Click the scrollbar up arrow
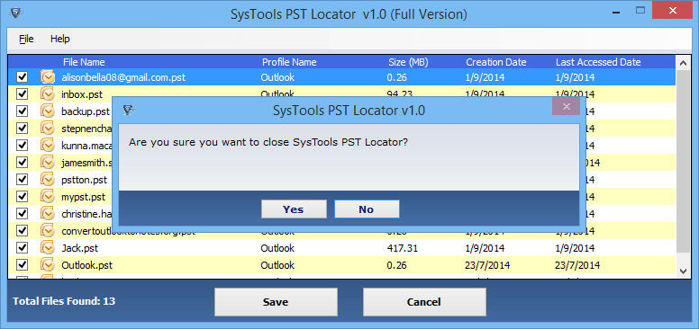The height and width of the screenshot is (329, 699). (x=683, y=63)
